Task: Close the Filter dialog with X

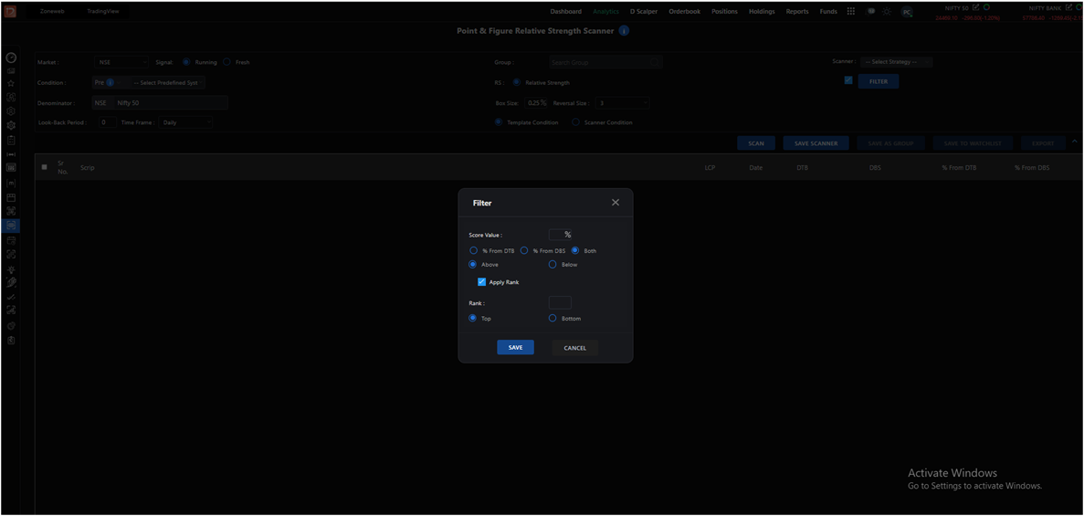Action: click(x=616, y=203)
